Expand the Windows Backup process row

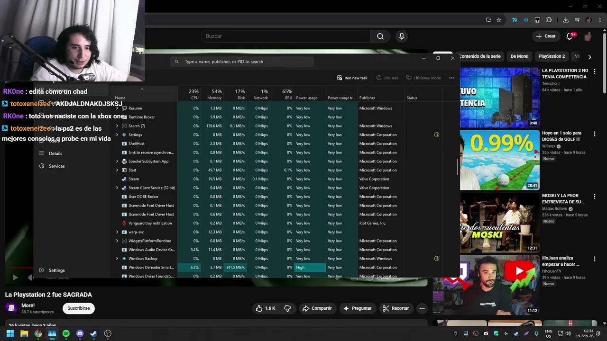point(117,259)
